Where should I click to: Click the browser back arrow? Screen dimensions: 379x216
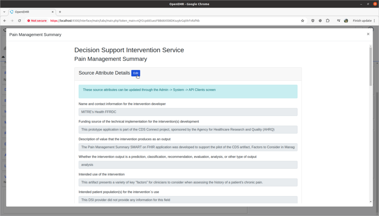[x=5, y=21]
